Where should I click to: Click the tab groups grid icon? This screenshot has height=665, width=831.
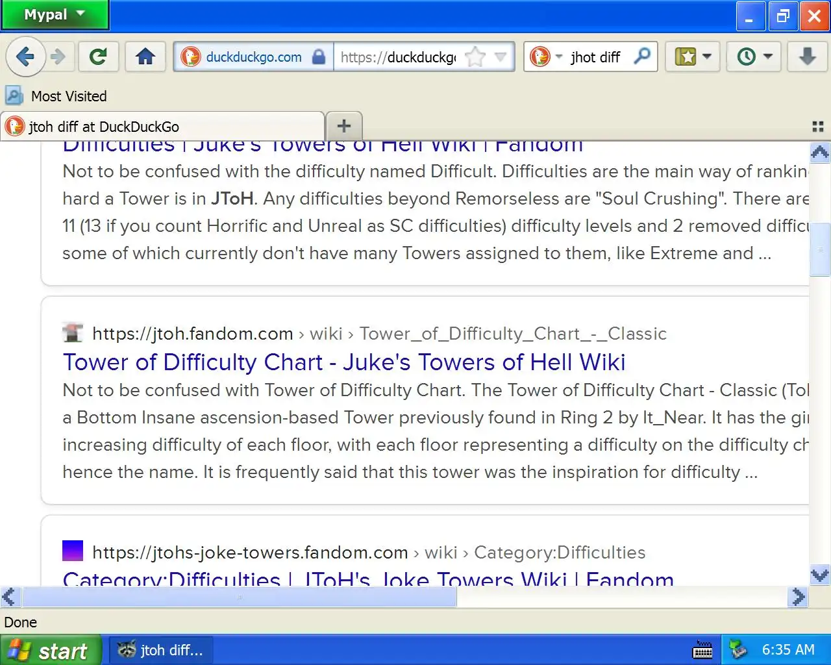pos(818,127)
